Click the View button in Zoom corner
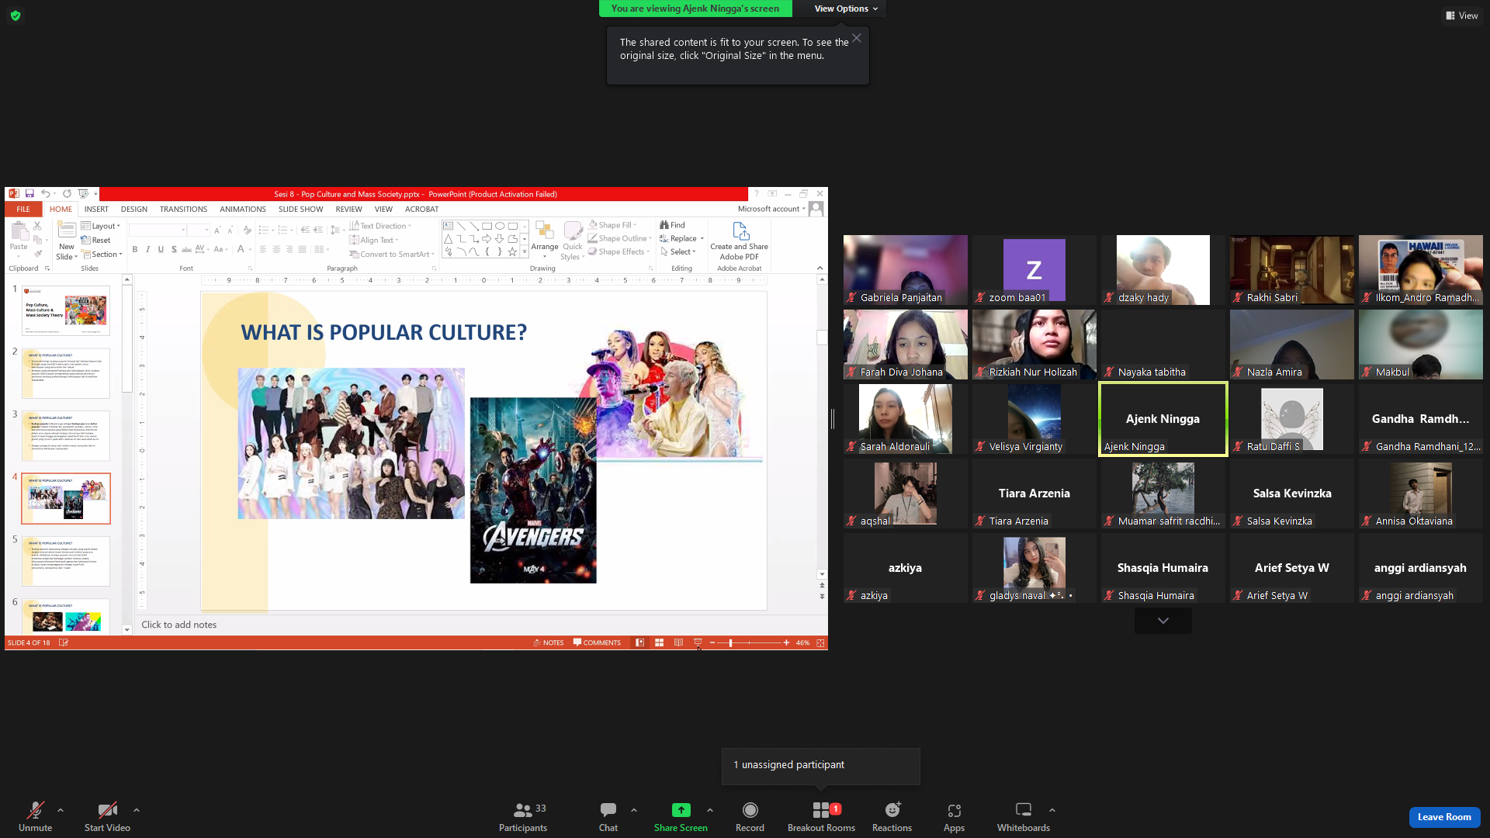1490x838 pixels. click(x=1462, y=16)
